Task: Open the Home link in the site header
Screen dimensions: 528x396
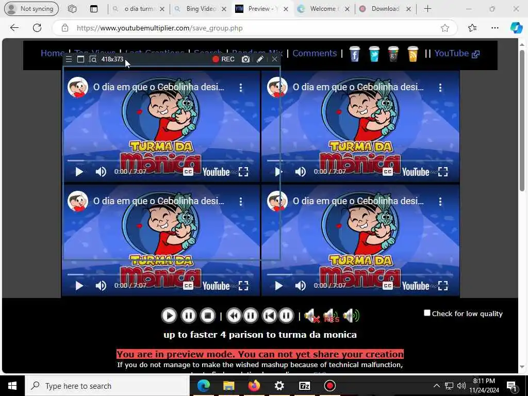Action: point(53,53)
